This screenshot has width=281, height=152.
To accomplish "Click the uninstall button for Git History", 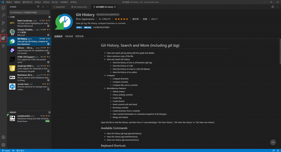I will (88, 27).
